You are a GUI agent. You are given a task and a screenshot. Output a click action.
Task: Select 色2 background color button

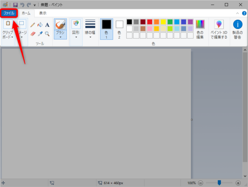tap(119, 30)
